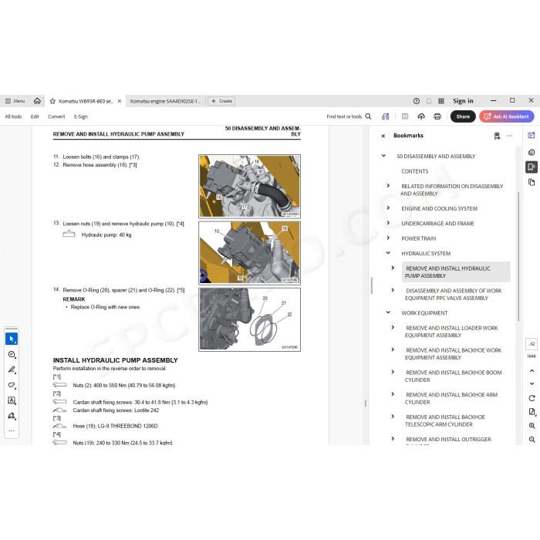Go to the Home icon
This screenshot has width=540, height=540.
(37, 101)
